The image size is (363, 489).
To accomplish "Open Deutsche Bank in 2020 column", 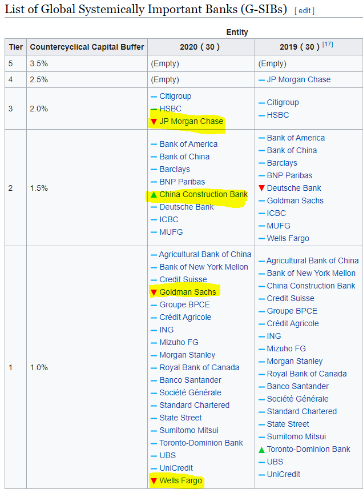I will [x=187, y=207].
